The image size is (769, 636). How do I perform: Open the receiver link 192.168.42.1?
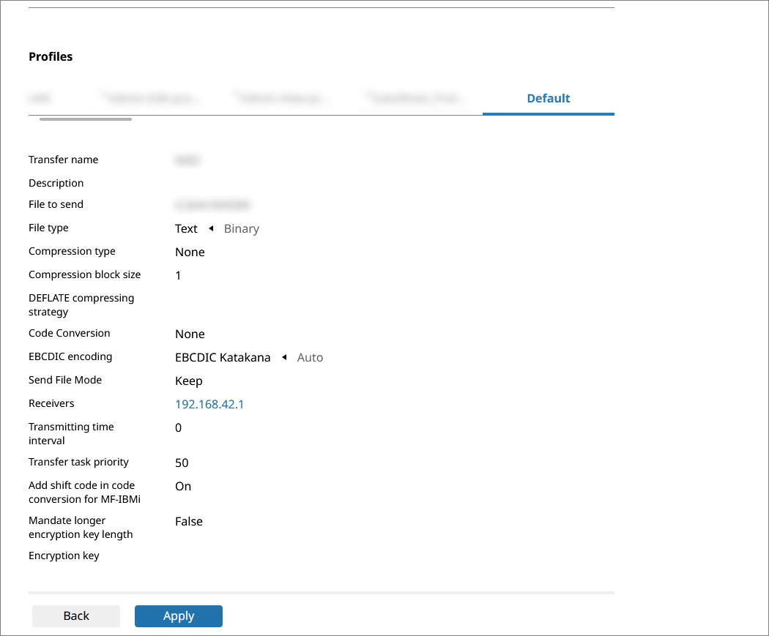coord(209,404)
